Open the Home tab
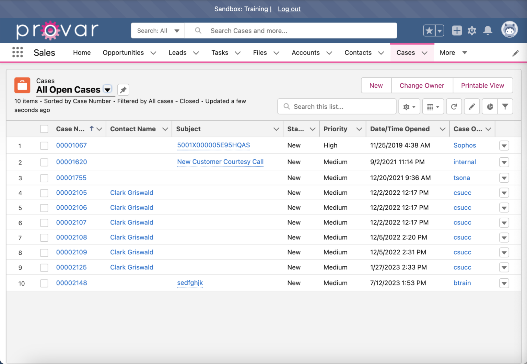Image resolution: width=527 pixels, height=364 pixels. (82, 52)
